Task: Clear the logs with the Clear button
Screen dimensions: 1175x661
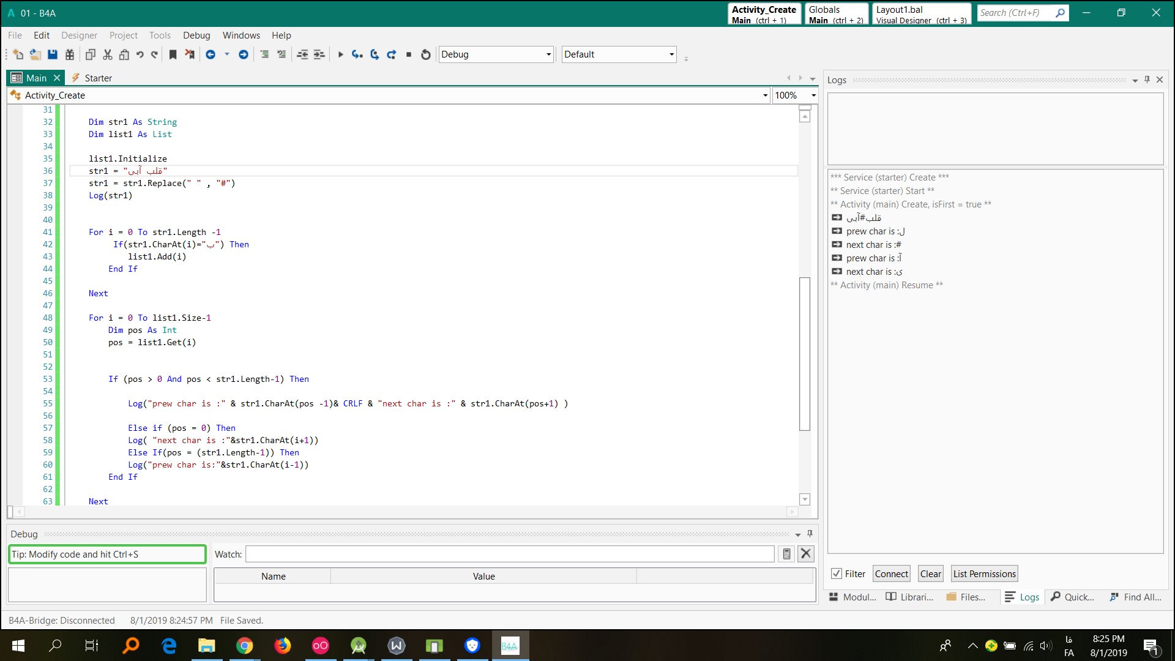Action: click(930, 573)
